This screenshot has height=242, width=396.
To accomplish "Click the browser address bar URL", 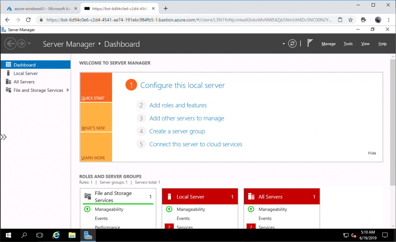I will coord(189,20).
